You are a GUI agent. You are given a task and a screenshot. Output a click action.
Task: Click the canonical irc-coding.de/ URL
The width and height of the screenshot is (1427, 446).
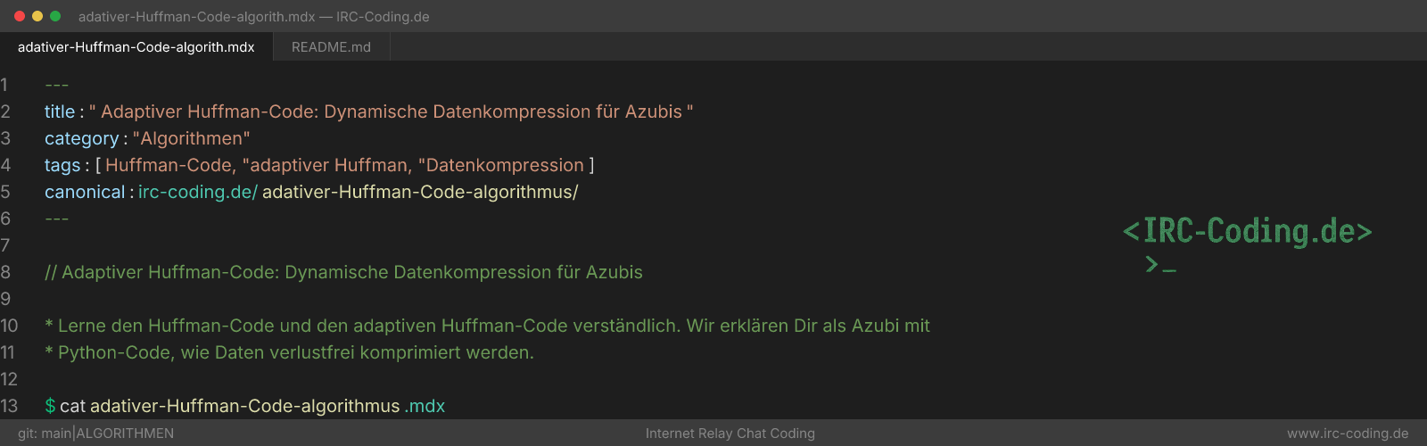point(198,192)
